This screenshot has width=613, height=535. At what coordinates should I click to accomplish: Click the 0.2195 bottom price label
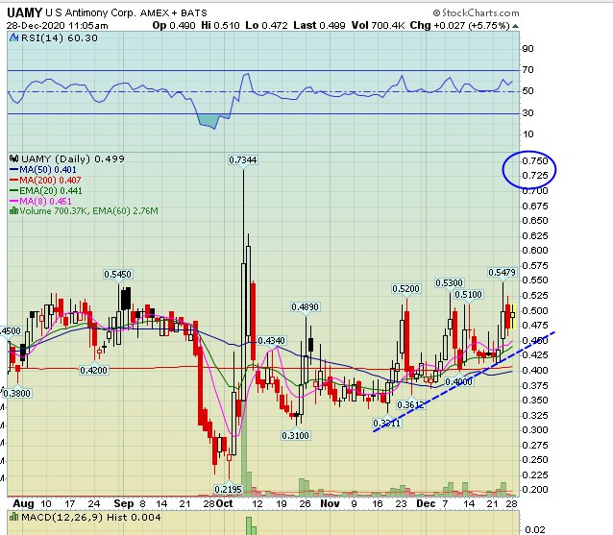point(229,489)
